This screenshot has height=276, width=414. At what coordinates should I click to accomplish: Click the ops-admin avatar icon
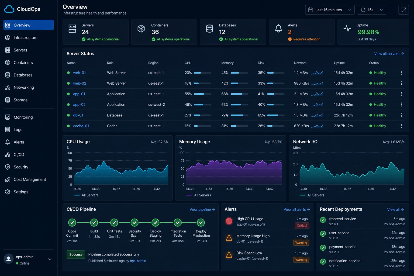[x=9, y=259]
